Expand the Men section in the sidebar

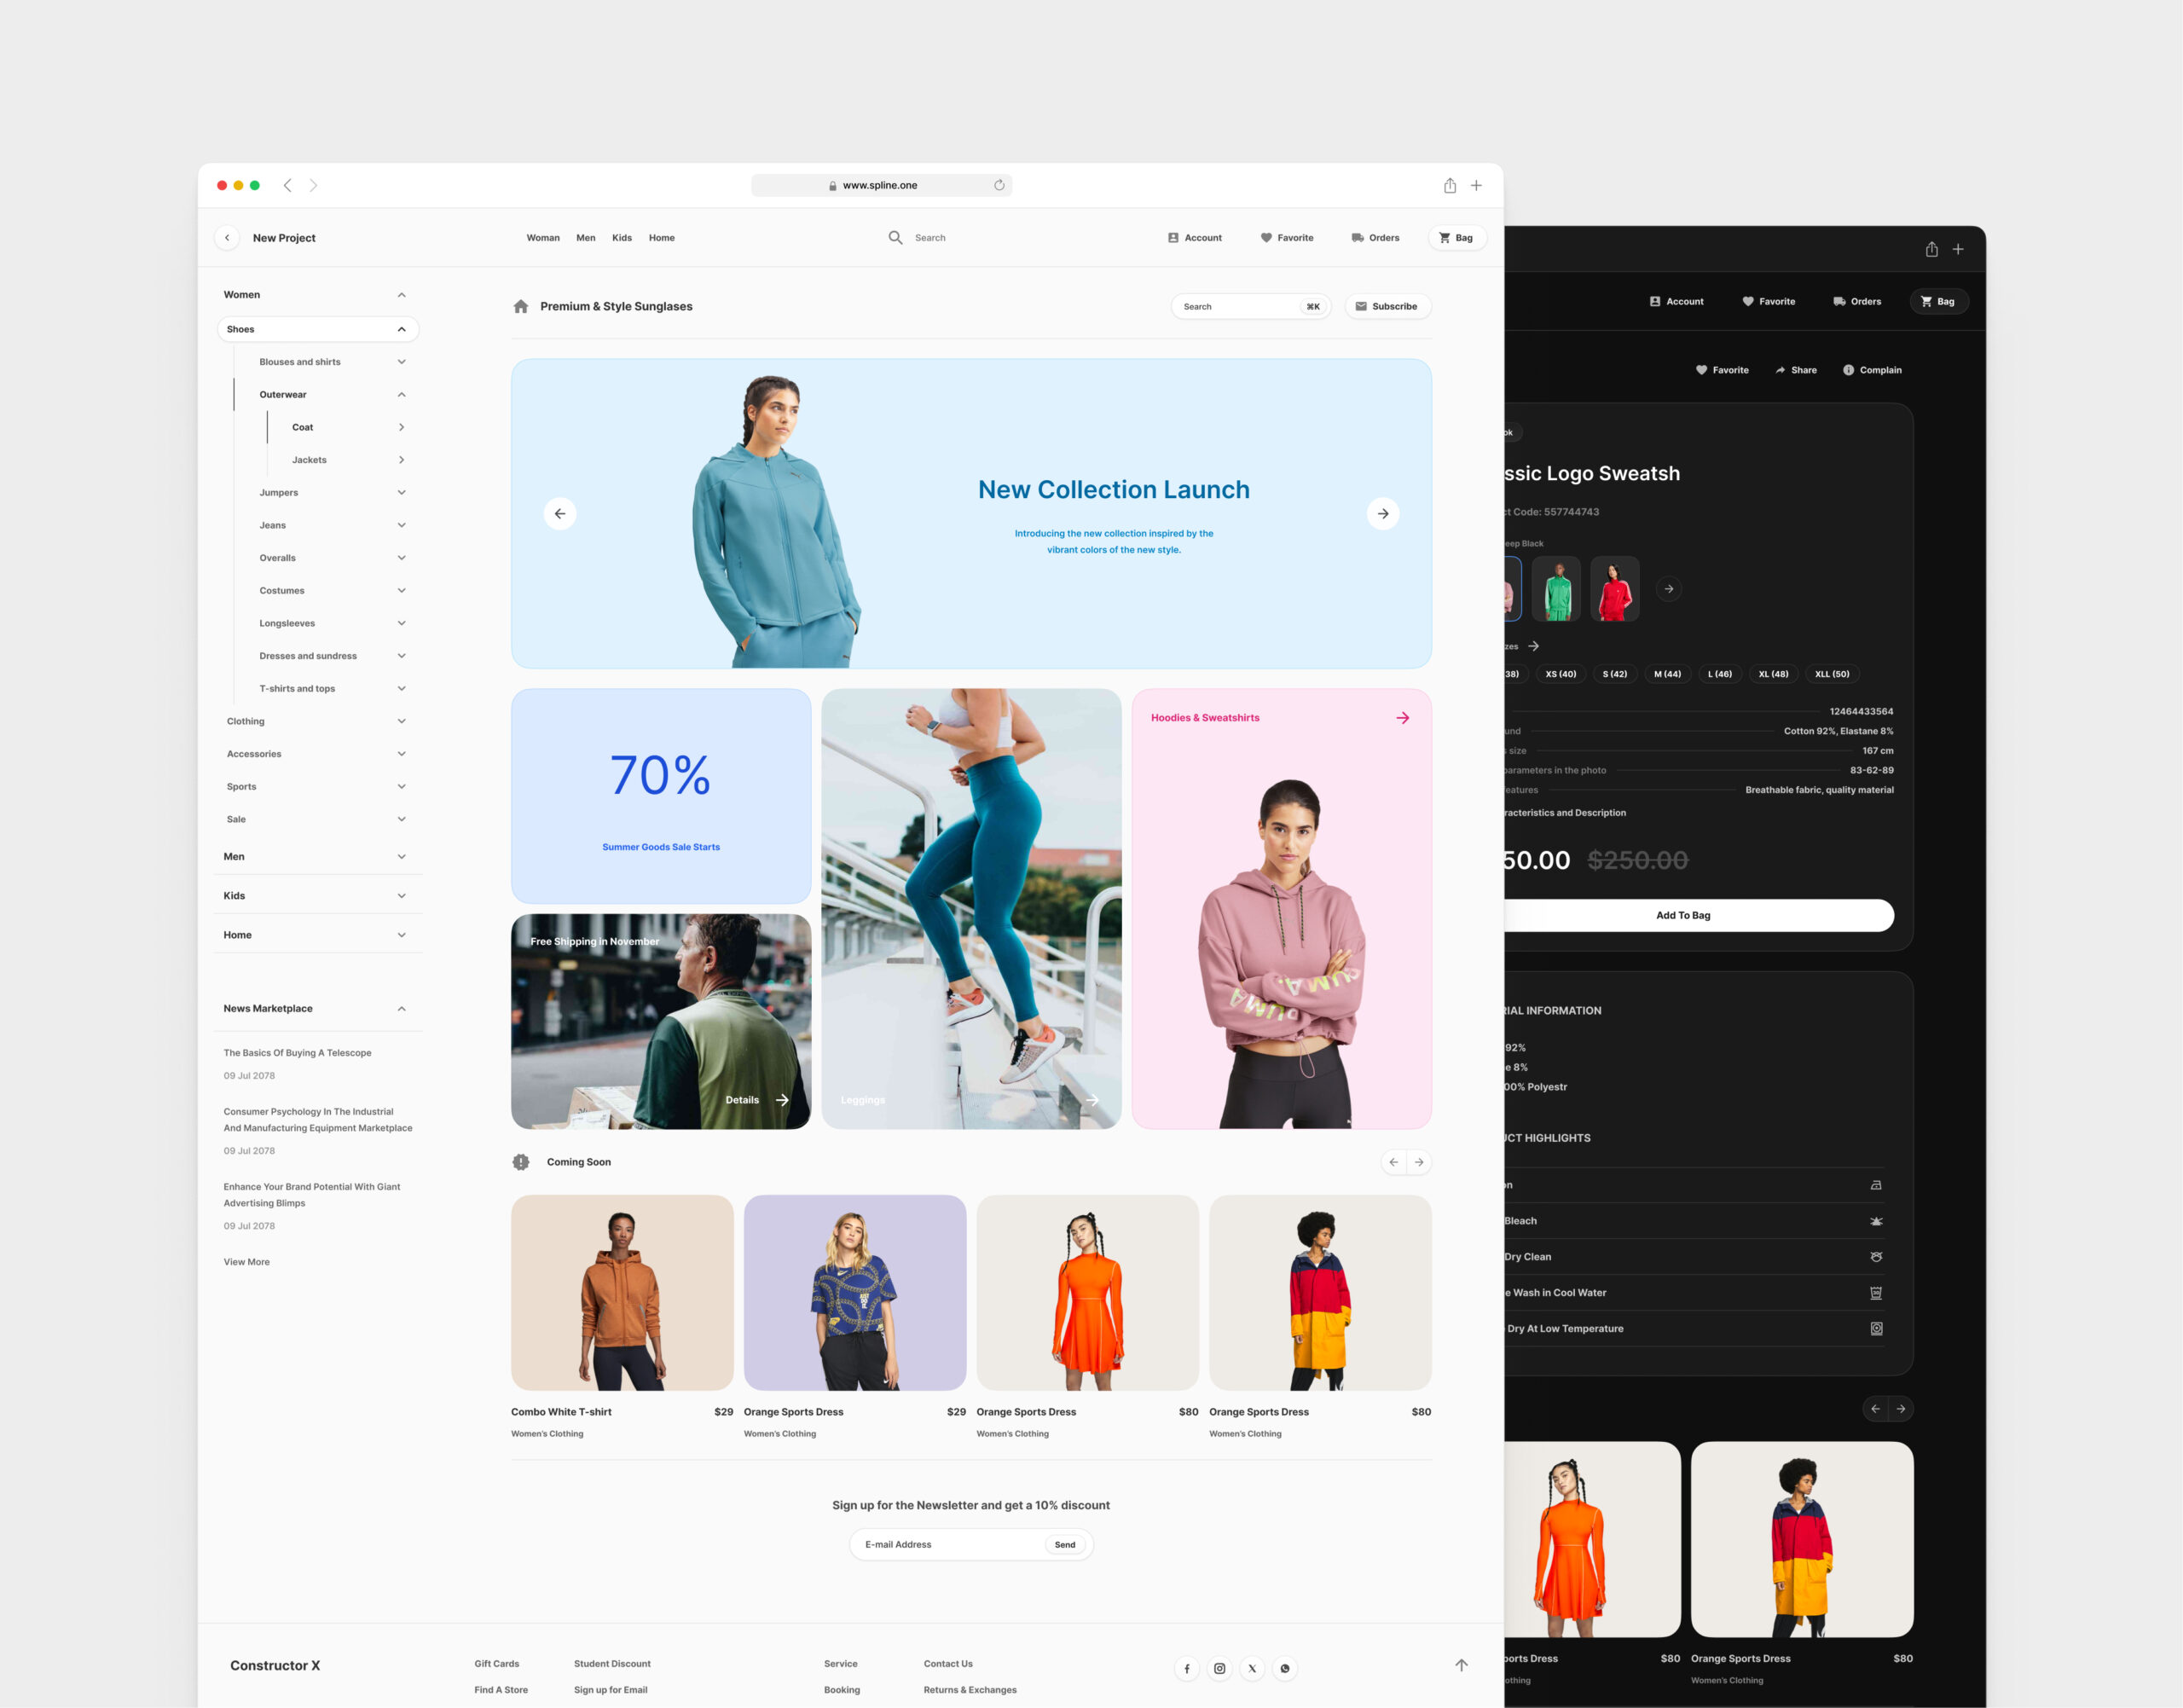click(401, 857)
